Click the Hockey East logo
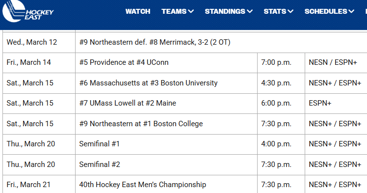 point(28,11)
